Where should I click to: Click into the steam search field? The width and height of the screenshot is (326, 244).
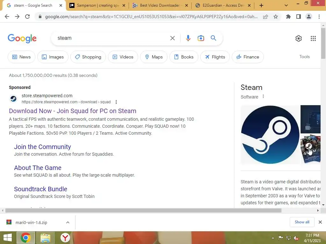tap(112, 38)
